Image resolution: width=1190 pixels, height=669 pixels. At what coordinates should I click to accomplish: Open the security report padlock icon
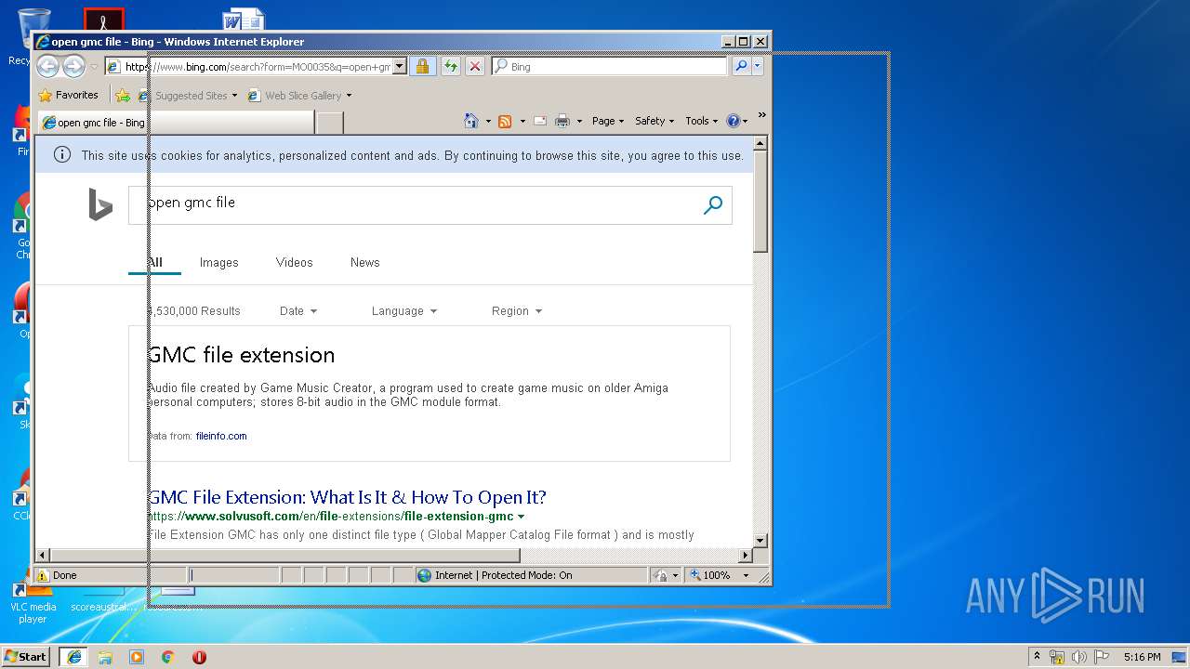click(x=422, y=66)
